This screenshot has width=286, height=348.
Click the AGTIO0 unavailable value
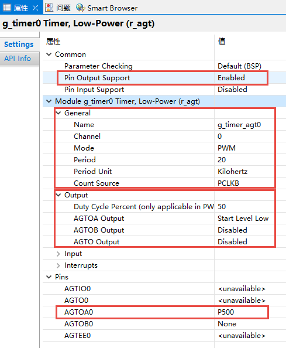pyautogui.click(x=242, y=289)
